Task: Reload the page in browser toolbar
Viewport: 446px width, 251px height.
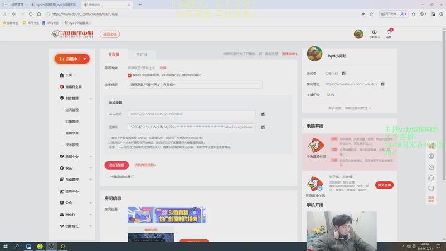Action: tap(31, 14)
